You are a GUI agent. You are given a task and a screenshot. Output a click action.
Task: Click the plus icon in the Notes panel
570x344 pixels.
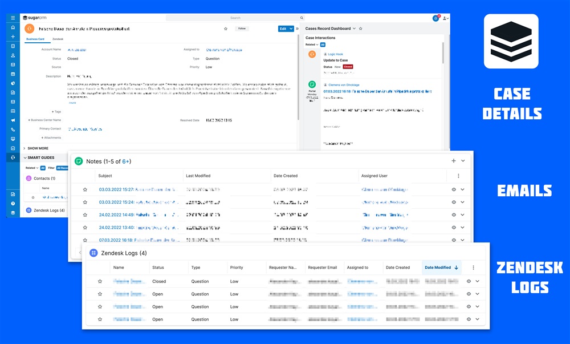[x=454, y=161]
